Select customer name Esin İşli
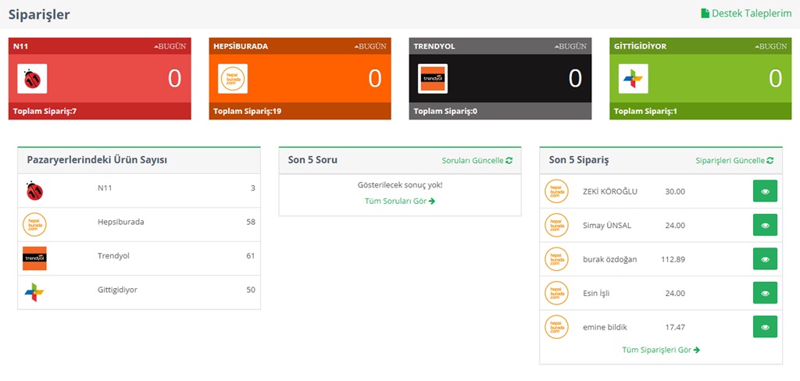Image resolution: width=800 pixels, height=381 pixels. pyautogui.click(x=596, y=294)
